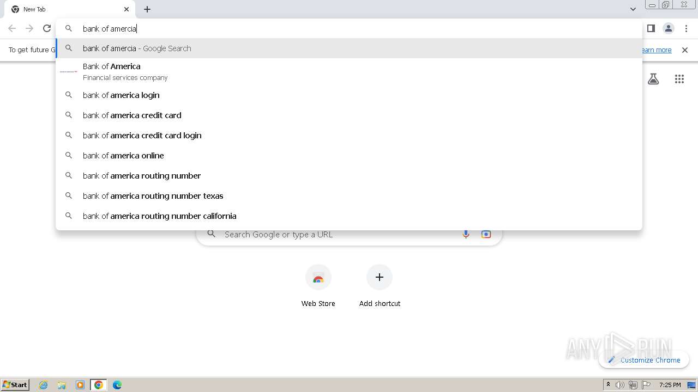Image resolution: width=698 pixels, height=392 pixels.
Task: Click the Bank of America logo thumbnail
Action: (69, 71)
